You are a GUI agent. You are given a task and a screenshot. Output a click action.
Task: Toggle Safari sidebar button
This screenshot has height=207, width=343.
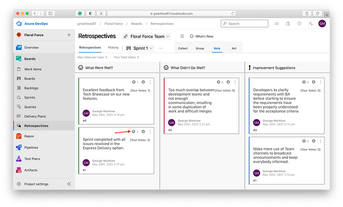50,14
